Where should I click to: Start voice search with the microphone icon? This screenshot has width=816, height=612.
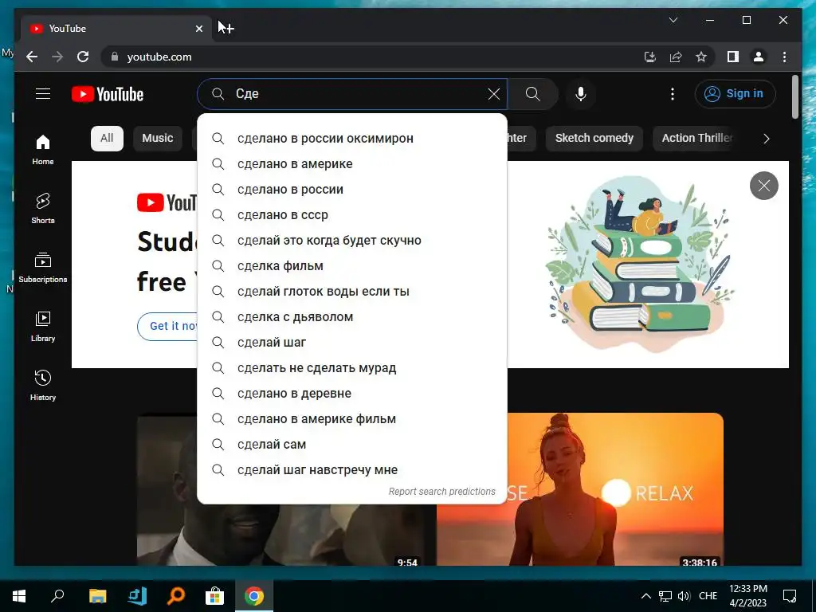tap(581, 94)
